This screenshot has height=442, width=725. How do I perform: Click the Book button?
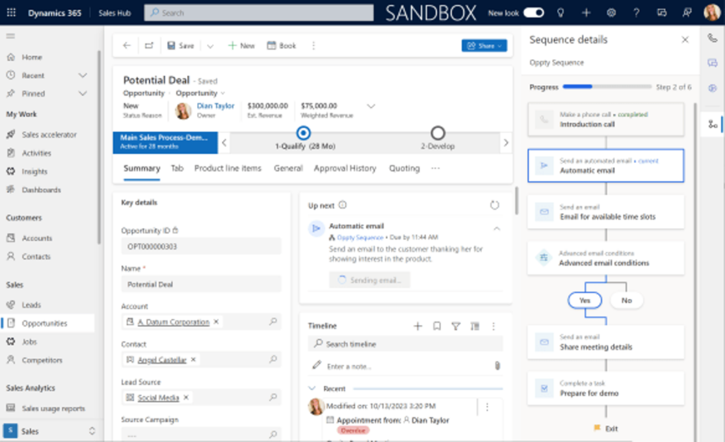click(x=281, y=45)
